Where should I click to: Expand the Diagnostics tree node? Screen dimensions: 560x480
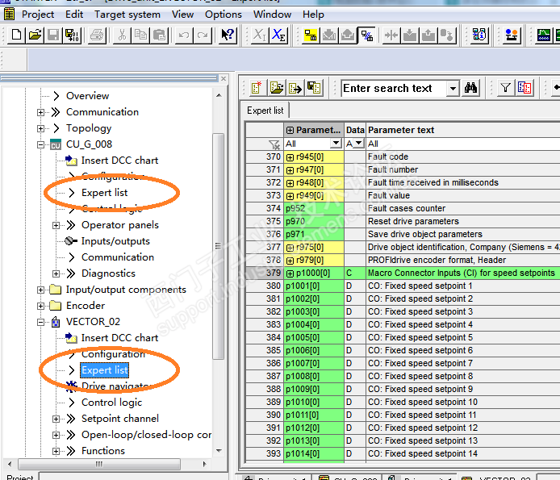(x=56, y=273)
